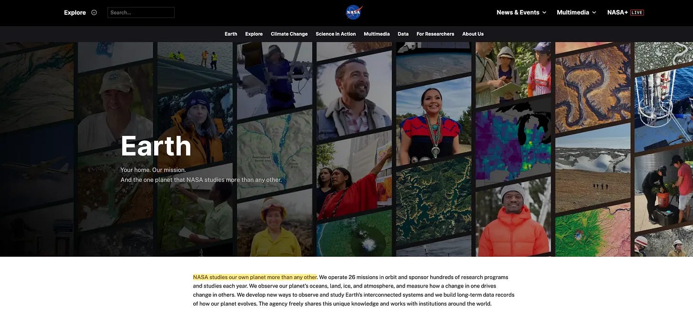Open the NASA+ link
The width and height of the screenshot is (693, 319).
617,12
